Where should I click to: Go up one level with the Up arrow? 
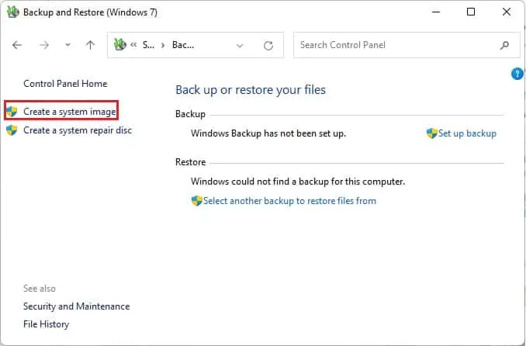90,45
